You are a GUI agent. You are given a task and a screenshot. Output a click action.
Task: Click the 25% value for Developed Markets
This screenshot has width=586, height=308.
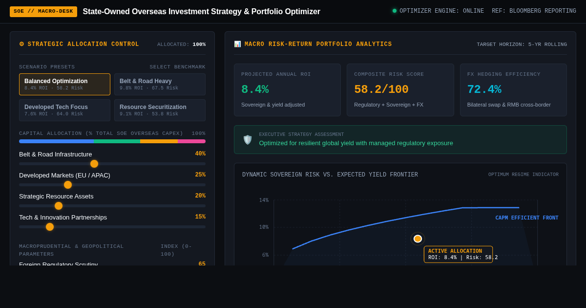pyautogui.click(x=200, y=175)
